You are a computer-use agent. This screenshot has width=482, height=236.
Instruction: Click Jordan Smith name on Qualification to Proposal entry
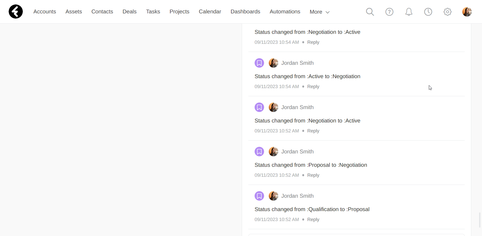[x=297, y=196]
